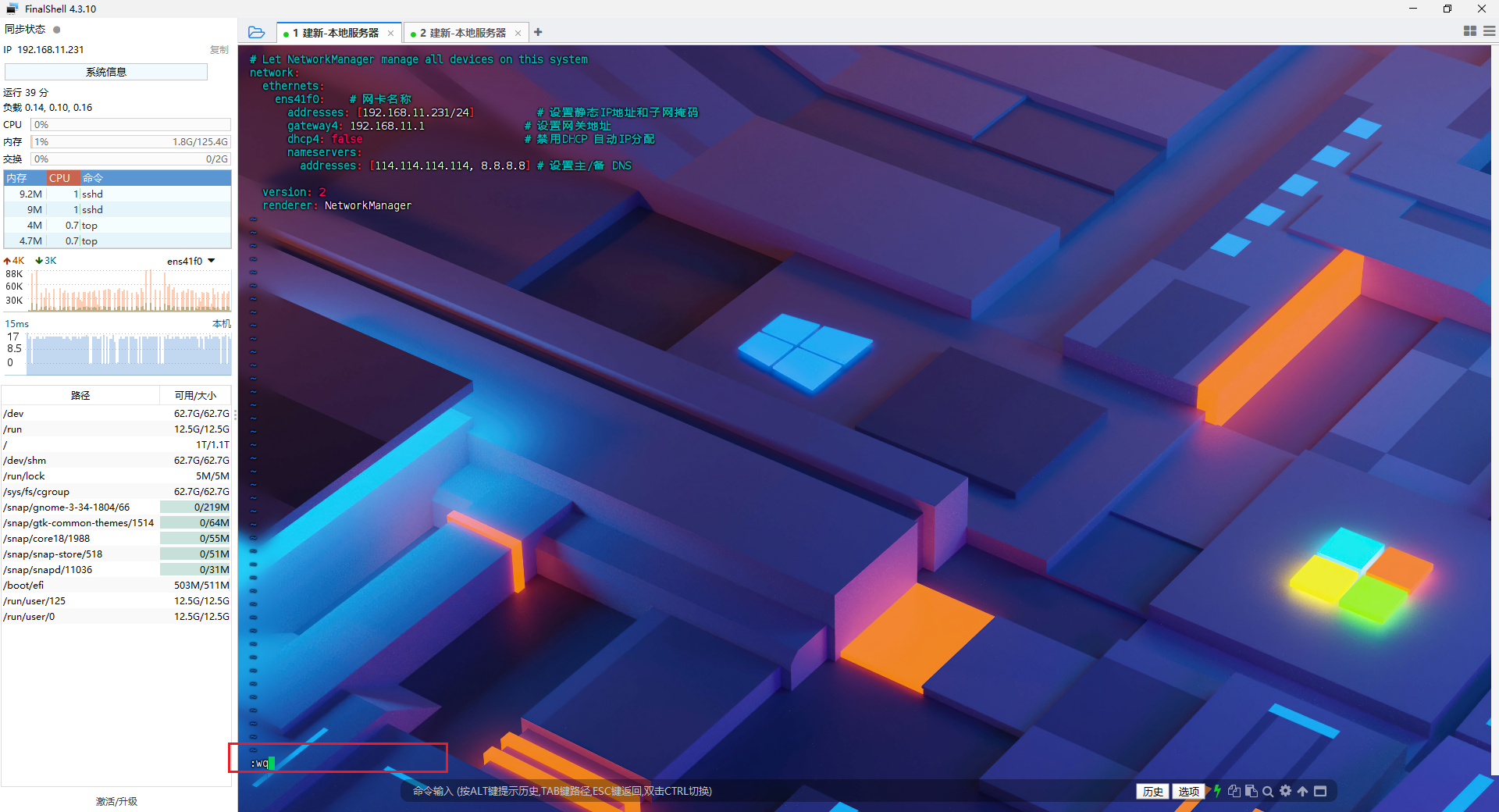Click the IP 192.168.11.231 text

(44, 49)
